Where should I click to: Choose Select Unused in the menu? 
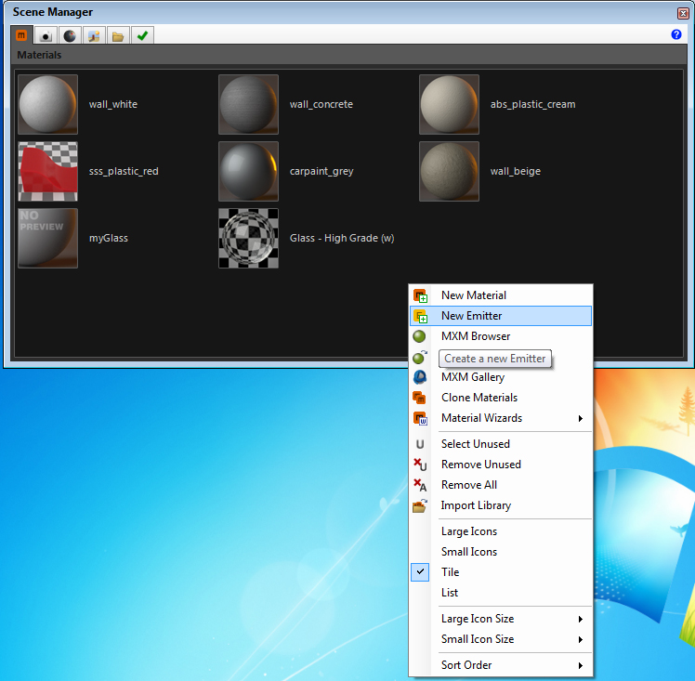coord(501,444)
